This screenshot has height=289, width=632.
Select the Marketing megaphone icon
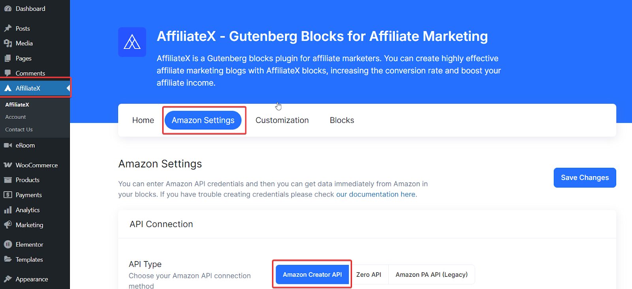(x=8, y=225)
